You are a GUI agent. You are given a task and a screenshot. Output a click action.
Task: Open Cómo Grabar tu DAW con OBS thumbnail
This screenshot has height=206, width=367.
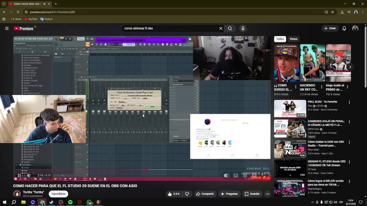click(x=290, y=149)
